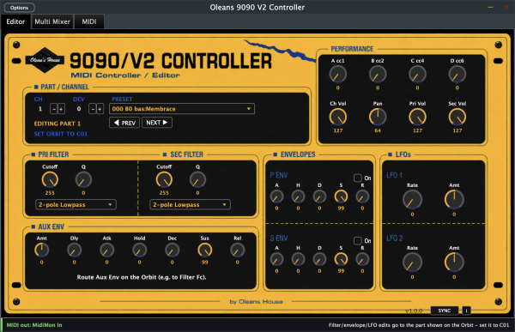
Task: Click the PRI FILTER Q knob
Action: tap(83, 179)
